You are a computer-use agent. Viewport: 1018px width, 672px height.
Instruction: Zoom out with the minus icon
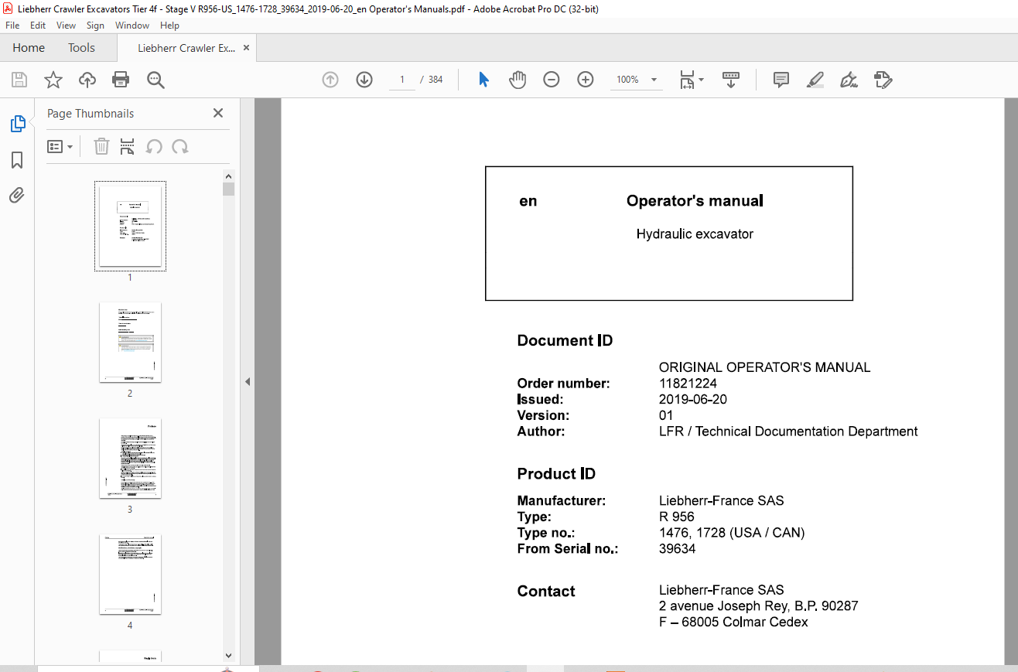(x=552, y=80)
